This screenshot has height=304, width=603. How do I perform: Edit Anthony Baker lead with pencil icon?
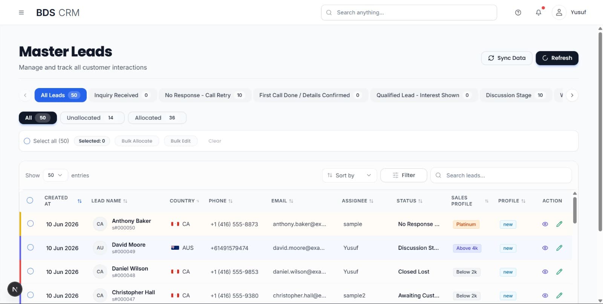(559, 224)
